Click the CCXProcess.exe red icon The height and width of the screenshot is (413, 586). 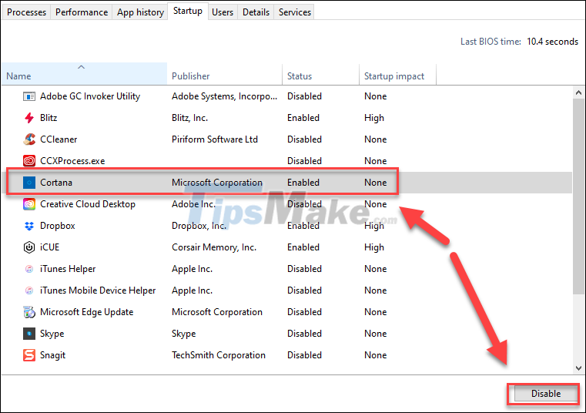tap(29, 161)
